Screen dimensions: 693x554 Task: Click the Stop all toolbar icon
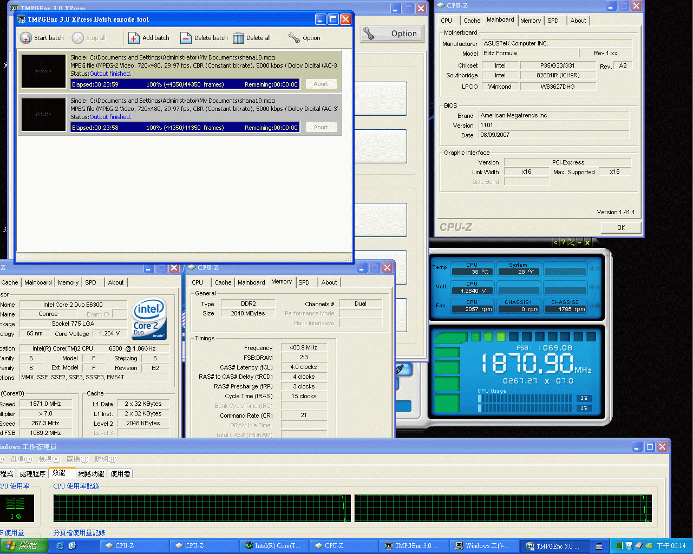point(78,38)
